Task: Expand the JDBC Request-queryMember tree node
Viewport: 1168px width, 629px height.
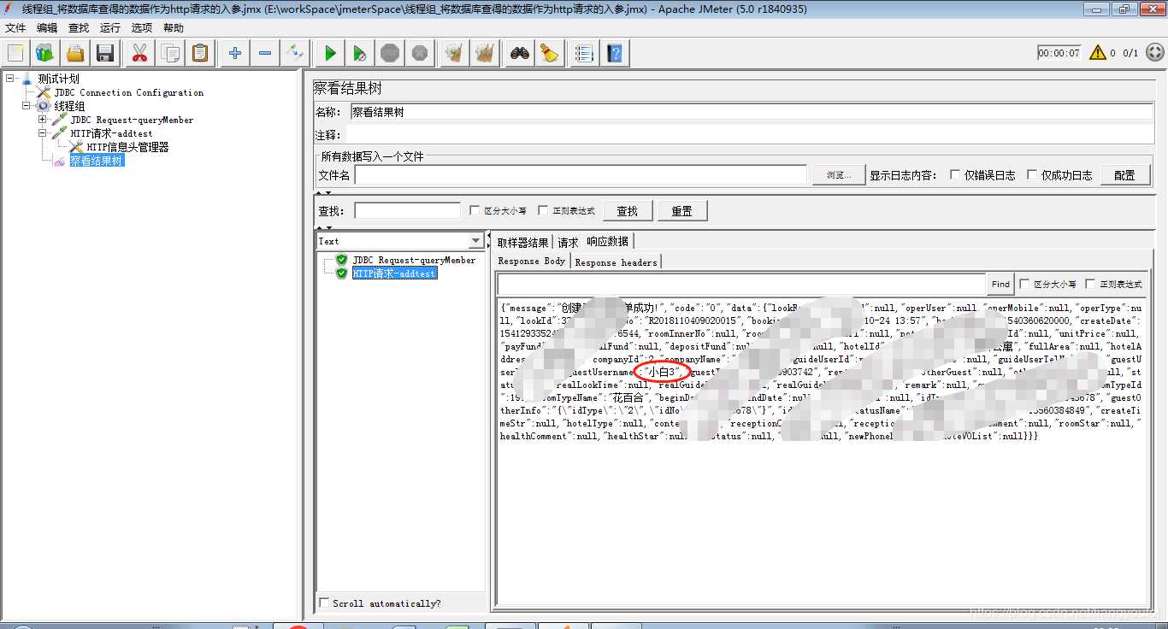Action: 43,120
